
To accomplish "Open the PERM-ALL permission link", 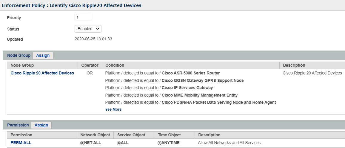I will point(21,143).
